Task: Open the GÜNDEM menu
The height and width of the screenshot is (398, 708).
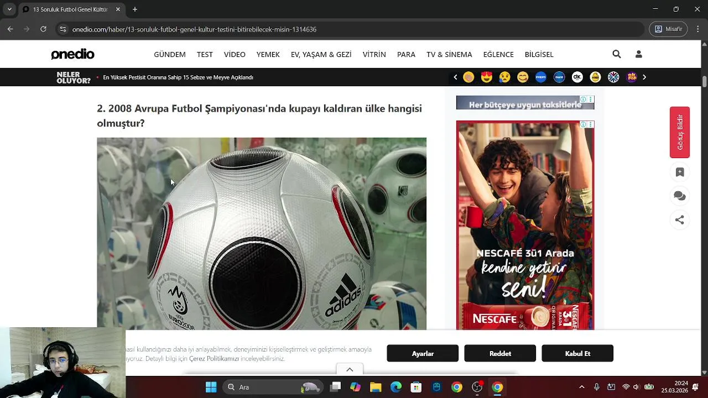Action: [x=170, y=54]
